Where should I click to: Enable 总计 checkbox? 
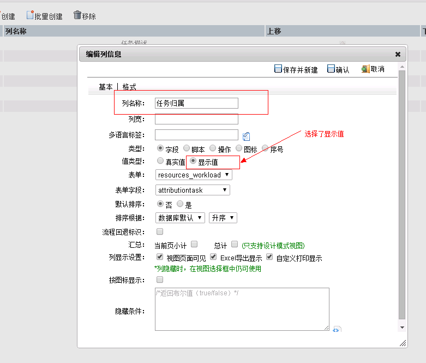235,244
